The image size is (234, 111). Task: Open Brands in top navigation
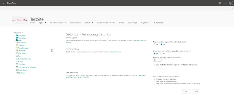pyautogui.click(x=121, y=23)
